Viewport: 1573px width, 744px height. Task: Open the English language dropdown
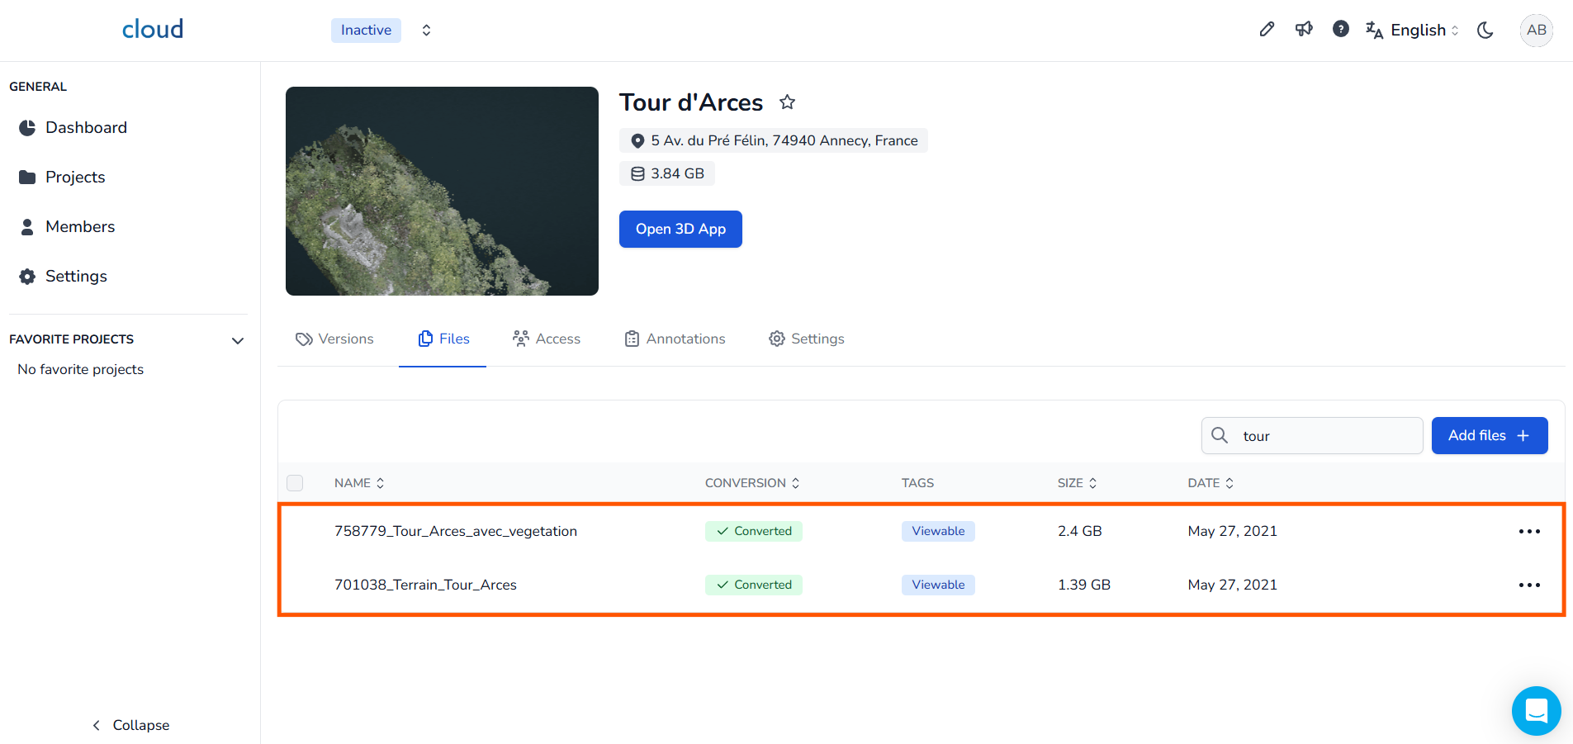[x=1413, y=31]
